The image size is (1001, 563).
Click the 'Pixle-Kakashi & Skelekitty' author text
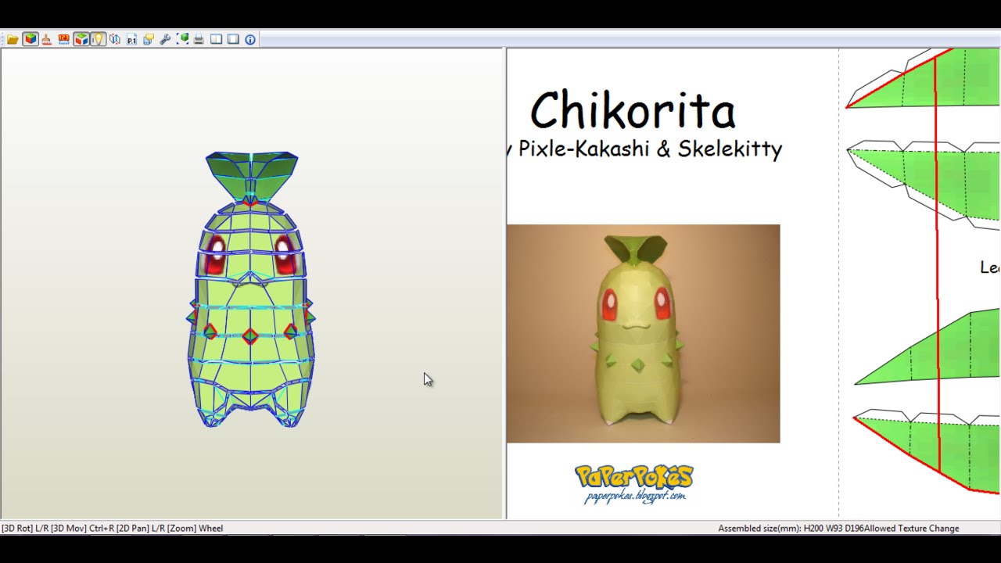pyautogui.click(x=650, y=149)
